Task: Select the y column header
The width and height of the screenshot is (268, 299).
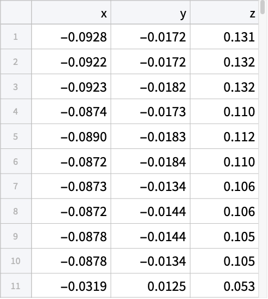Action: (151, 13)
